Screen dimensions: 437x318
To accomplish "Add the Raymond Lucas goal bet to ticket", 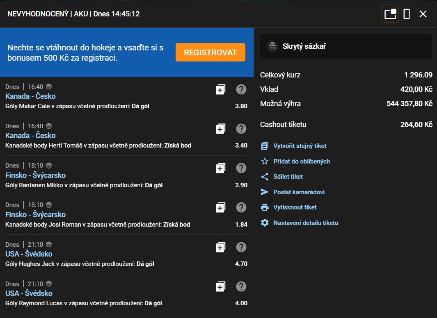I will [x=220, y=286].
